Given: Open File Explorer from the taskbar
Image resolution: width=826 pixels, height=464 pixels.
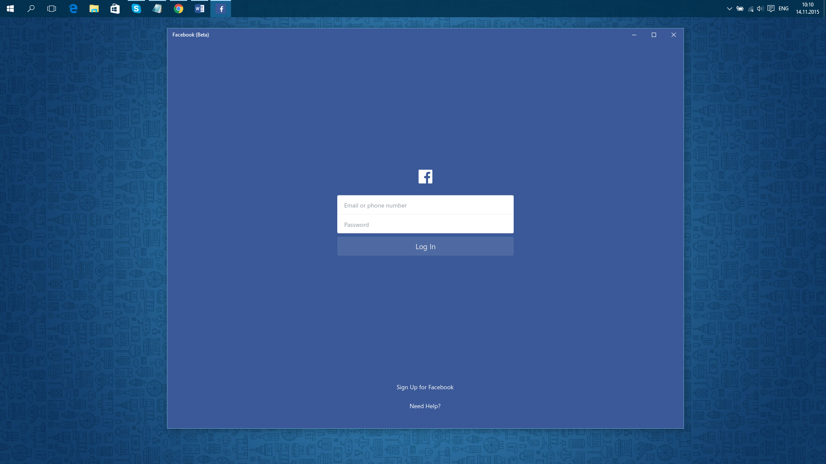Looking at the screenshot, I should 94,9.
